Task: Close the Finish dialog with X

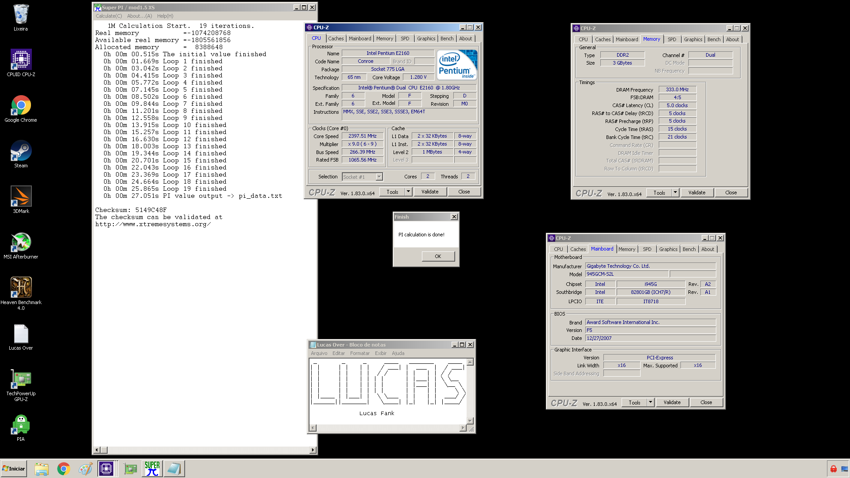Action: 454,216
